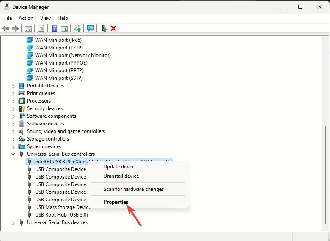Expand the Processors category chevron

click(13, 101)
